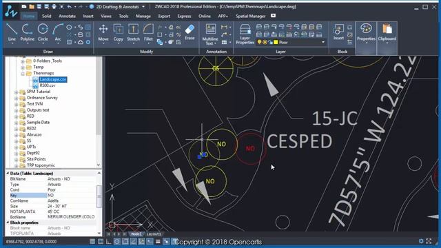Click the red NO shrub circle

pyautogui.click(x=250, y=149)
